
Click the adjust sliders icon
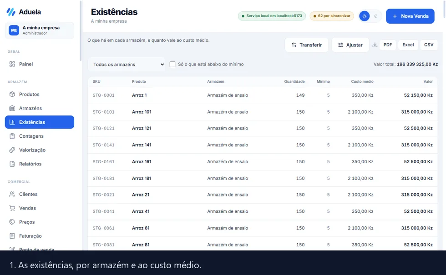point(340,45)
